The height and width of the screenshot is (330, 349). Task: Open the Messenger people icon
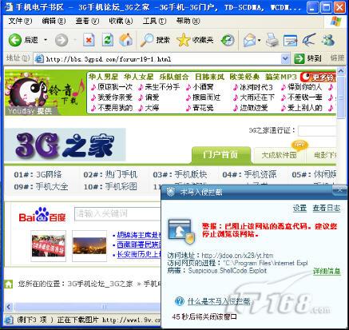tap(328, 40)
